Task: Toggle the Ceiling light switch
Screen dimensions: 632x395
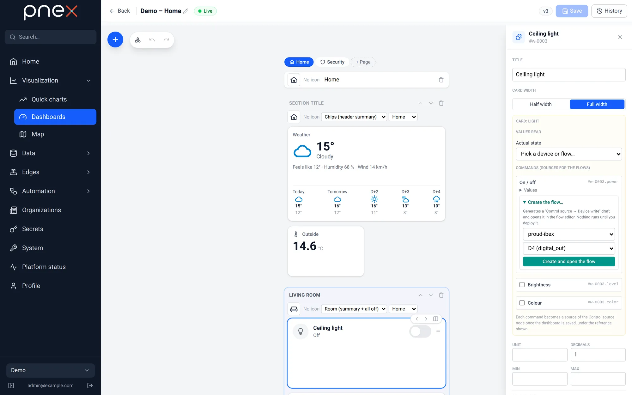Action: tap(420, 331)
